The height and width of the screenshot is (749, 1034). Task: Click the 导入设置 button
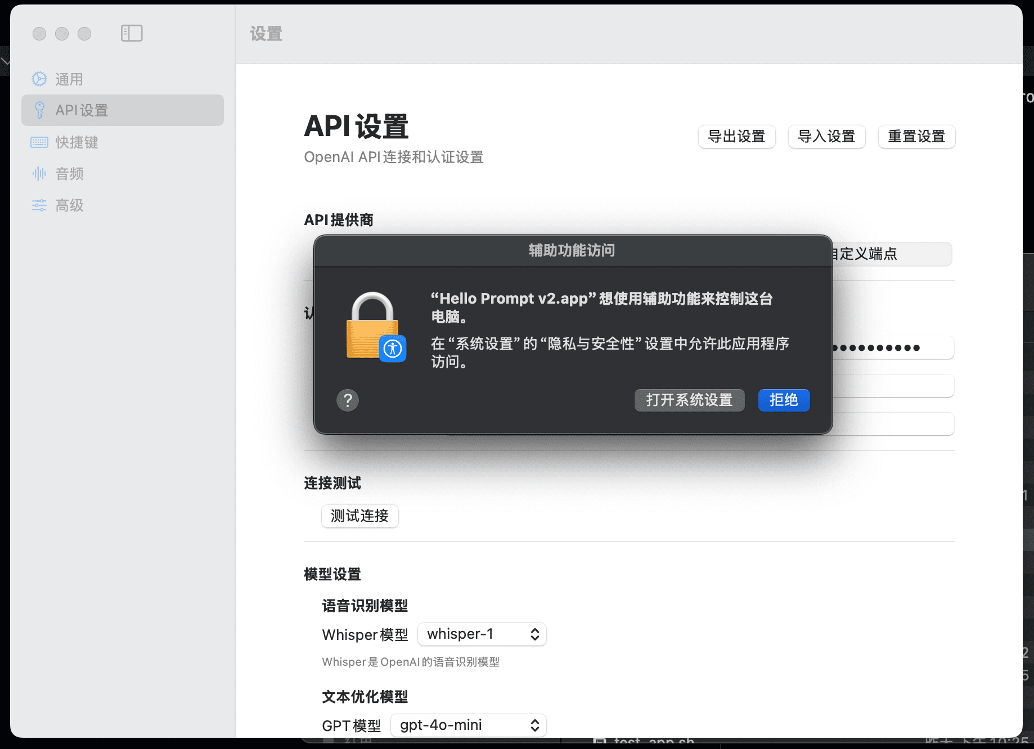(x=826, y=137)
